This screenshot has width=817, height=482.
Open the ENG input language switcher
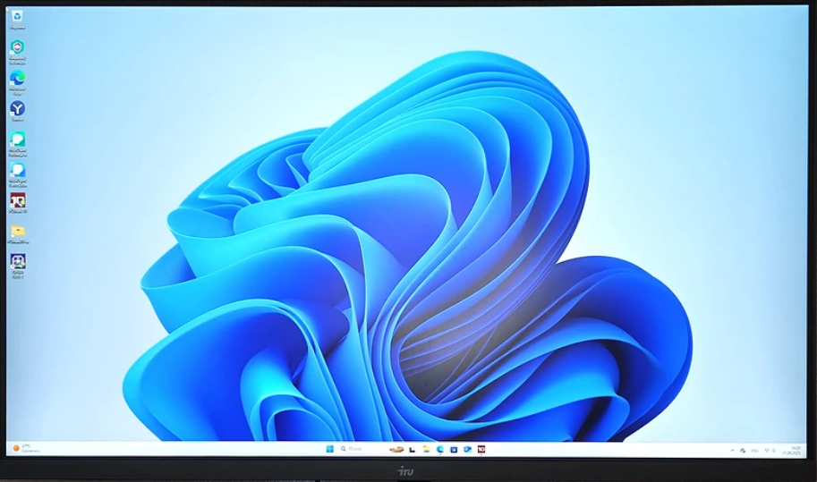753,450
